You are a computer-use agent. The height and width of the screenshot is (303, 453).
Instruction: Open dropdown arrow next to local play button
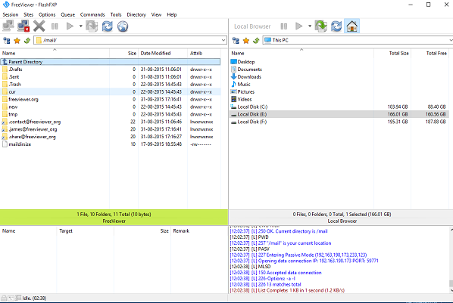point(310,26)
